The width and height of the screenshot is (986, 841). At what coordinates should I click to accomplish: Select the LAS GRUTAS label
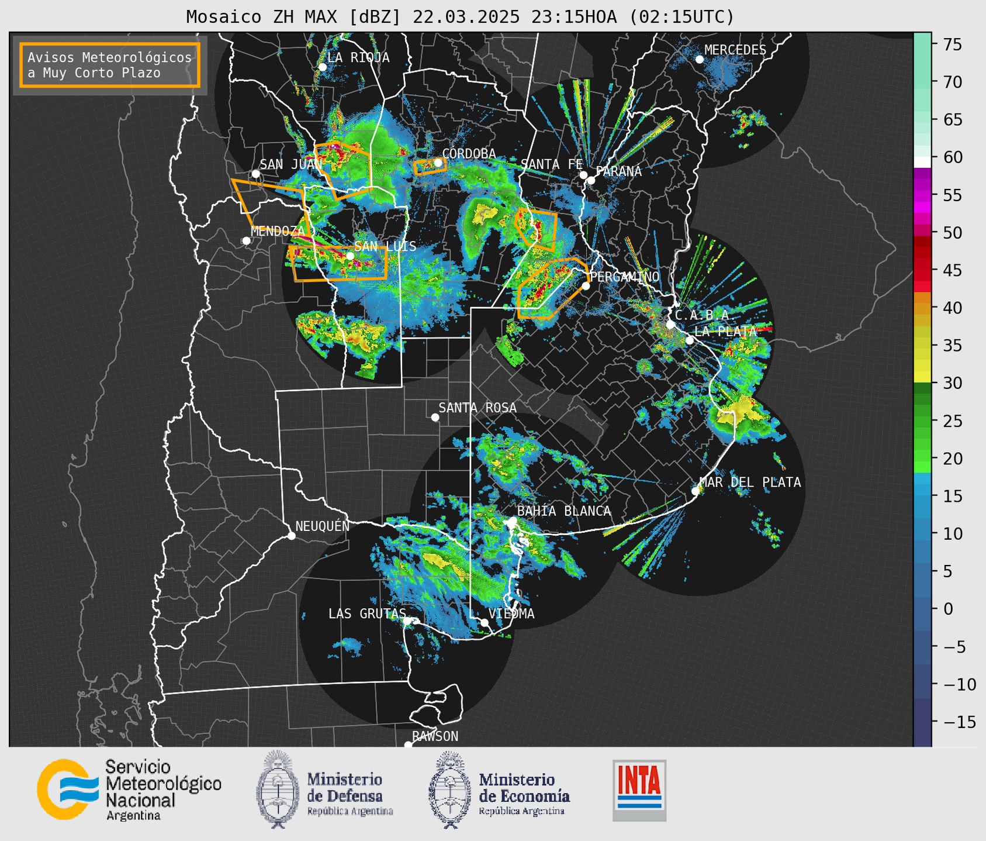click(x=367, y=613)
